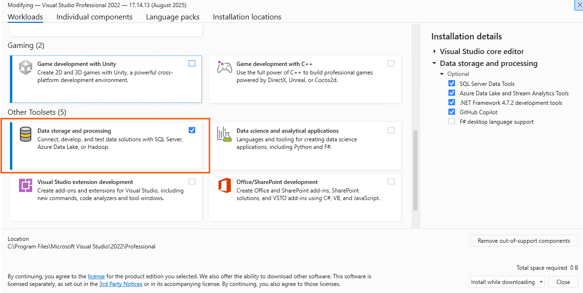Collapse the Optional components group
583x293 pixels.
click(x=442, y=74)
